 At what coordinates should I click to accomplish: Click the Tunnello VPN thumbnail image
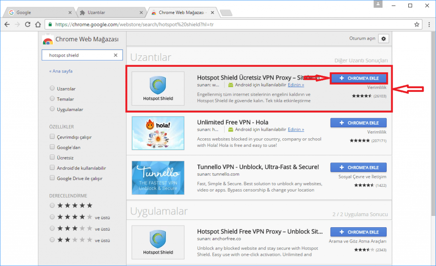(x=158, y=177)
